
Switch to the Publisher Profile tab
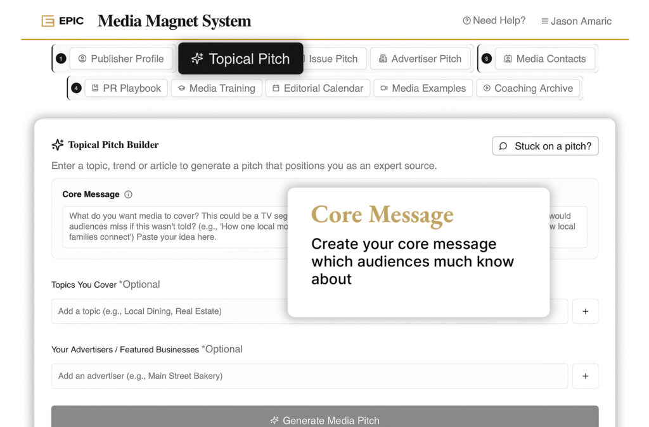[120, 59]
